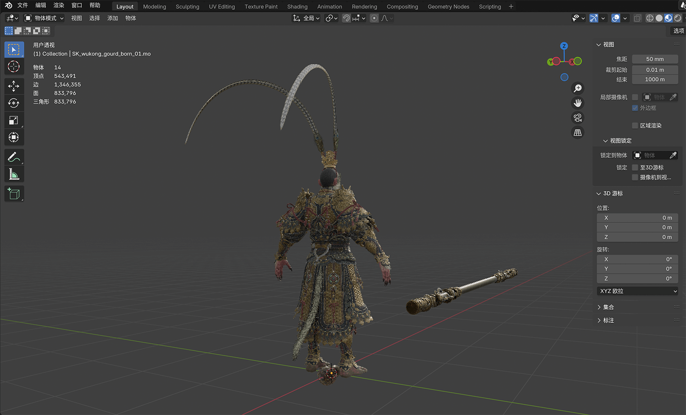Enable the 区域渲染 checkbox
686x415 pixels.
click(x=635, y=126)
